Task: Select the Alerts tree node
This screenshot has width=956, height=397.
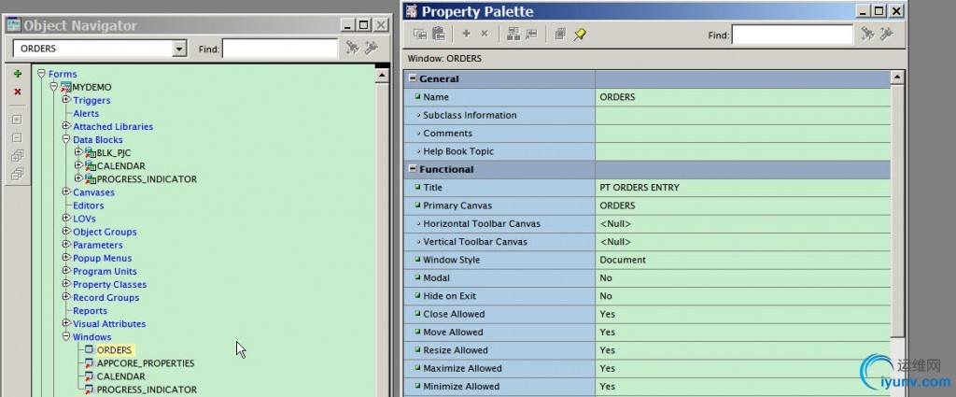Action: [x=86, y=113]
